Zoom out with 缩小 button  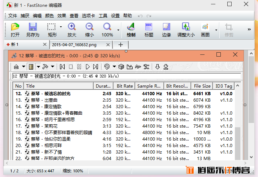(90, 30)
